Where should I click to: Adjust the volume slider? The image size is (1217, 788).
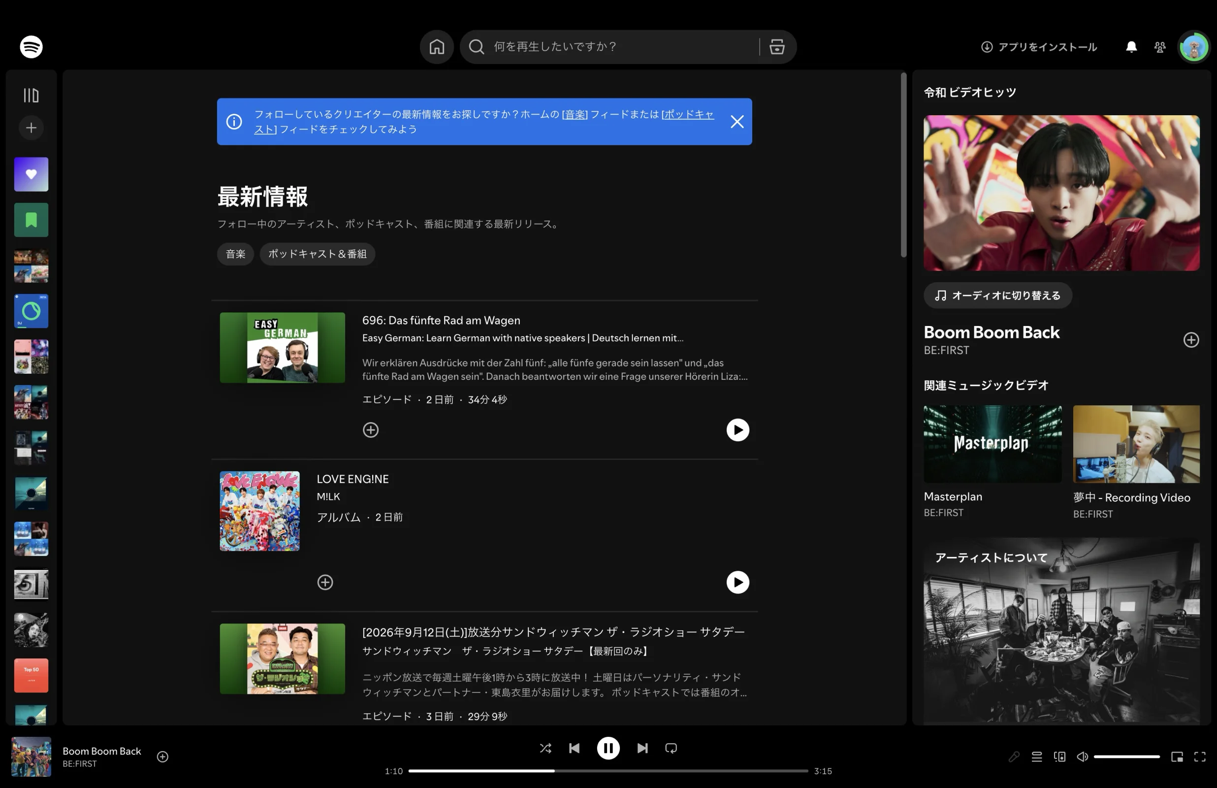(1126, 757)
